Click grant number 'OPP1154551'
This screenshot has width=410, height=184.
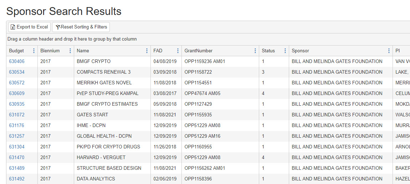tap(198, 83)
